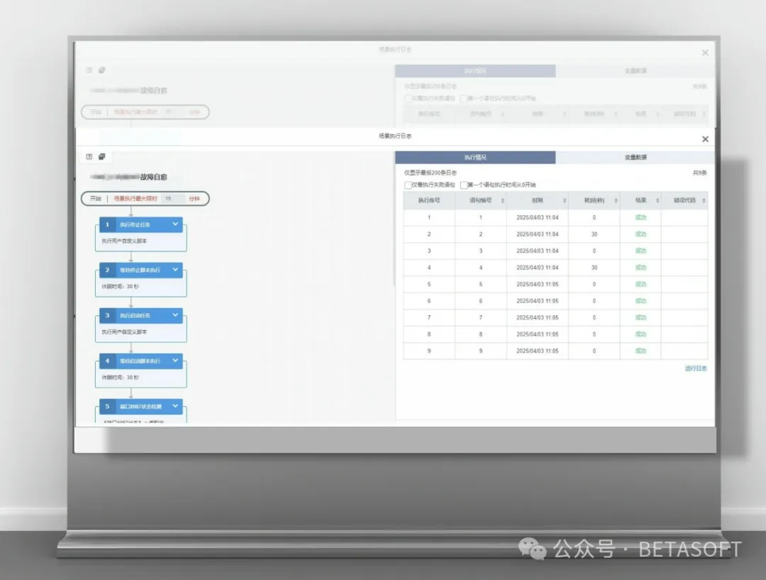Click duration 30 in row 2
This screenshot has height=580, width=766.
(x=594, y=234)
